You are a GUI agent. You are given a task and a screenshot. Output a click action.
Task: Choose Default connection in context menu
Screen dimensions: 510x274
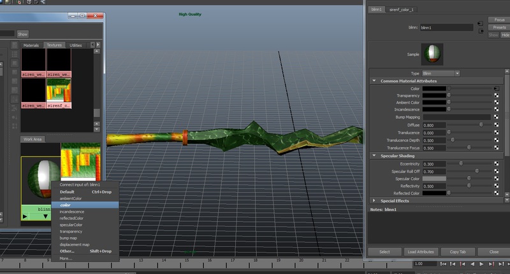tap(85, 191)
